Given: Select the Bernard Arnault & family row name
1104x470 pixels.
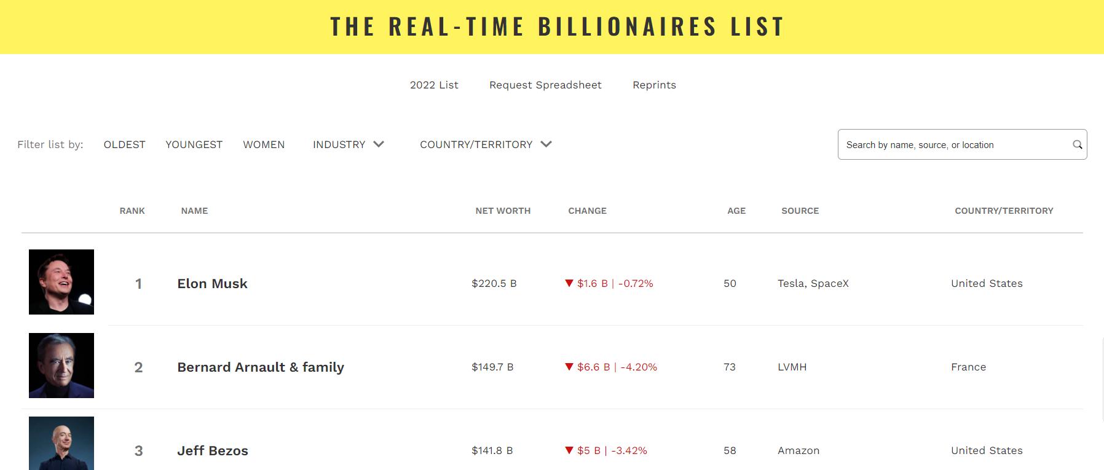Looking at the screenshot, I should (261, 367).
